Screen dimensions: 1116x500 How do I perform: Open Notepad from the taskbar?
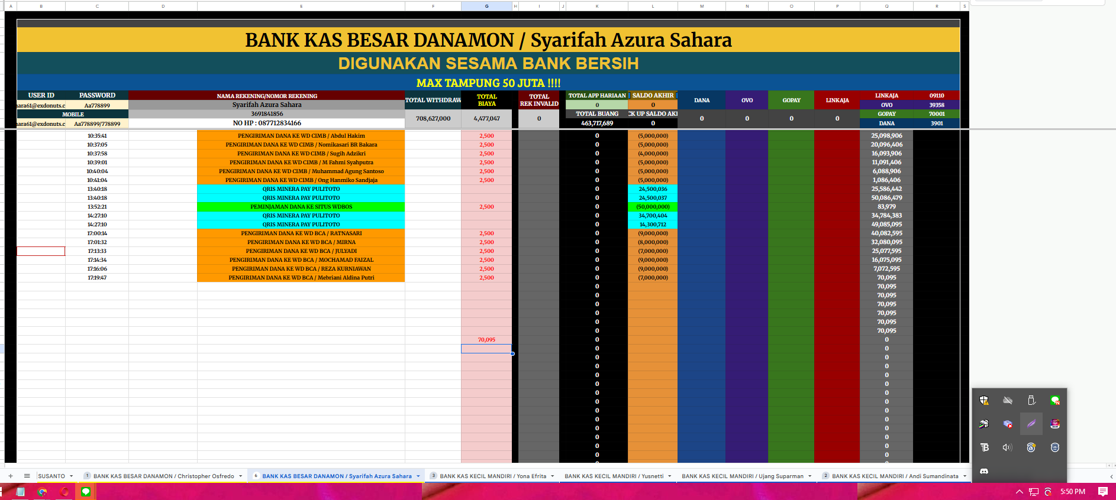click(20, 492)
